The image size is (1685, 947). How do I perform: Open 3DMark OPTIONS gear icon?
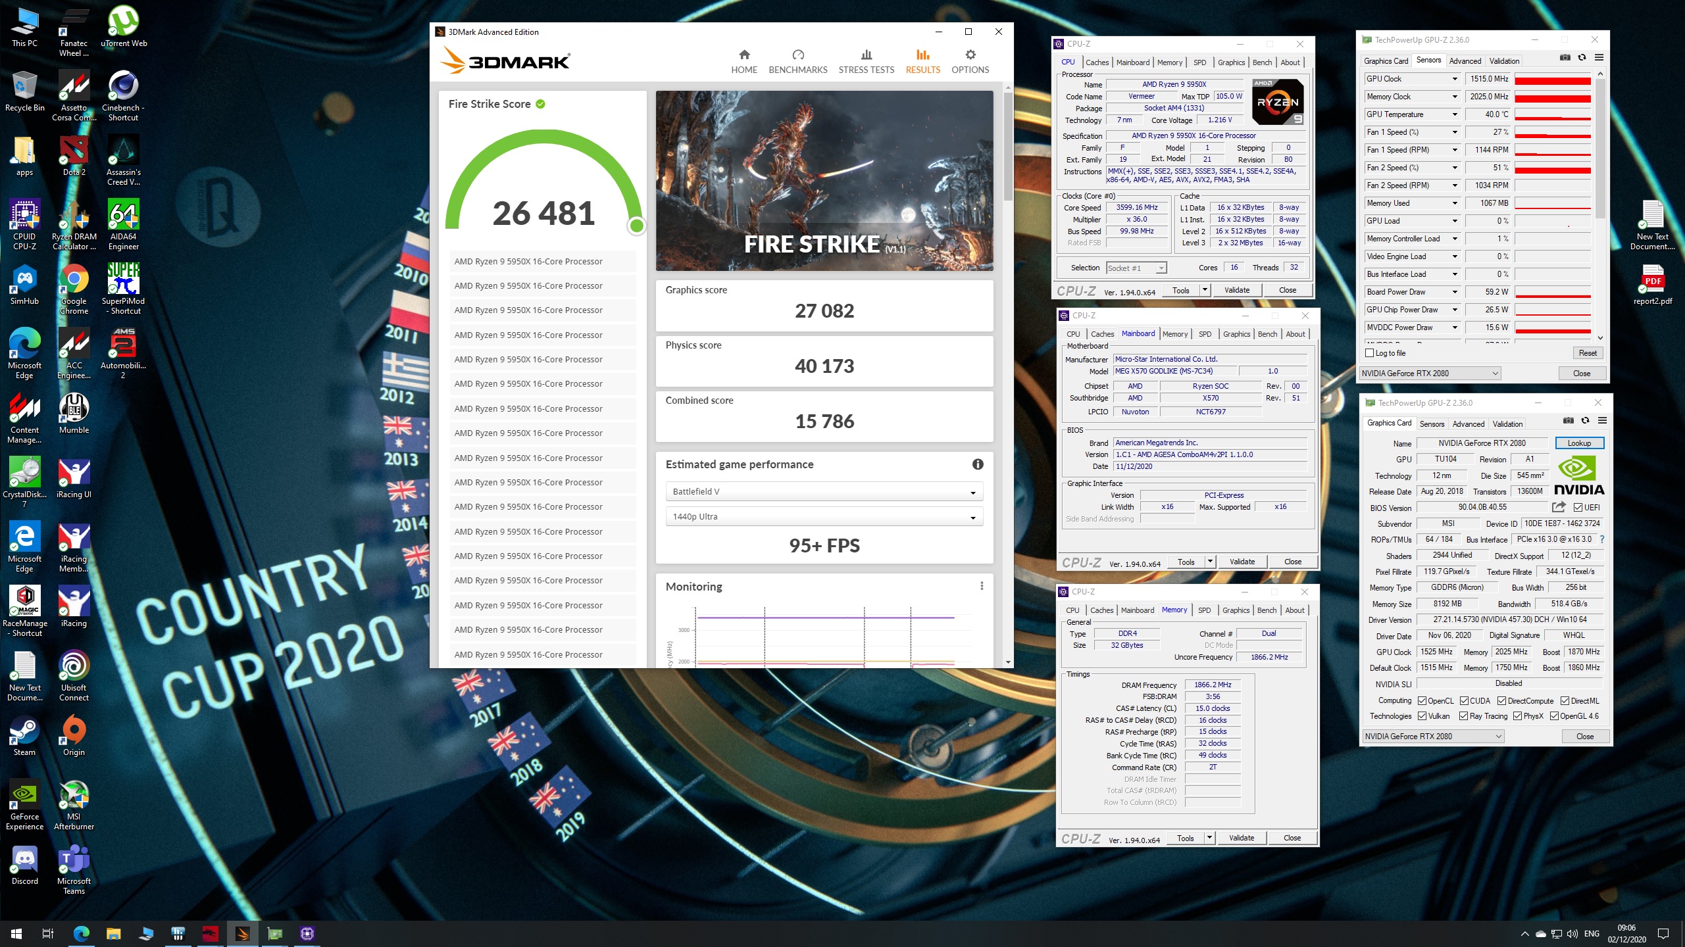point(970,55)
